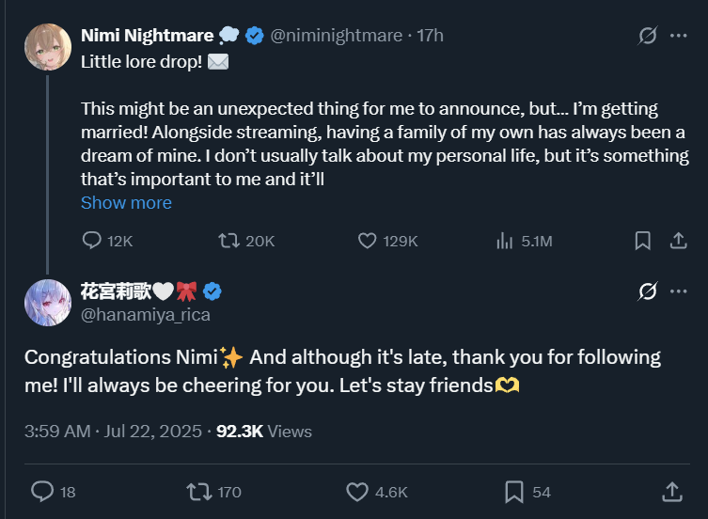Image resolution: width=708 pixels, height=519 pixels.
Task: Open more options on hanamiya_rica's reply
Action: 678,291
